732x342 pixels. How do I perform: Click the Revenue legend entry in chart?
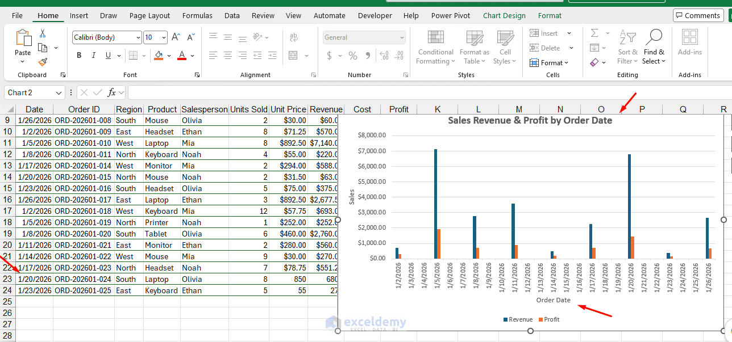(x=518, y=319)
